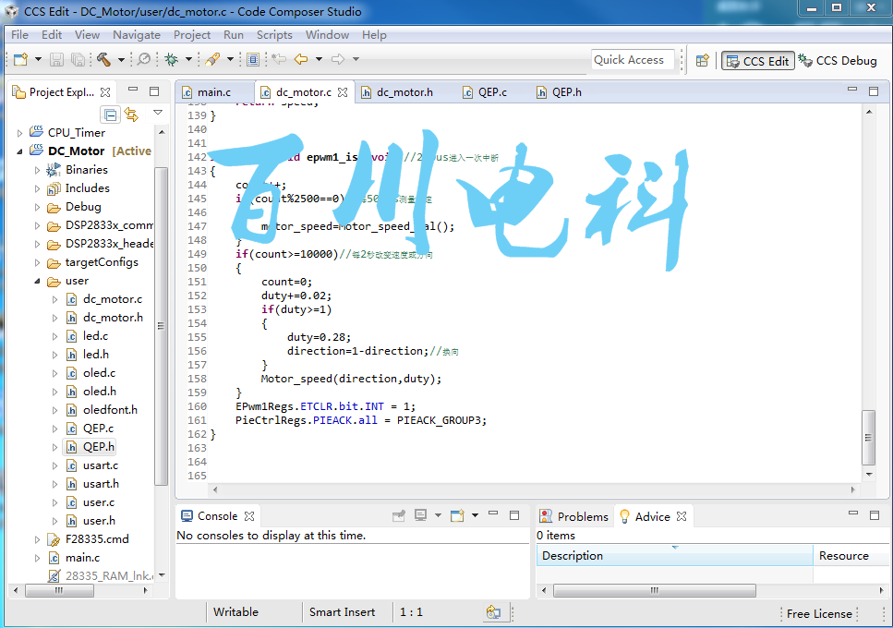Click the Pin Console icon
Image resolution: width=893 pixels, height=628 pixels.
coord(399,516)
